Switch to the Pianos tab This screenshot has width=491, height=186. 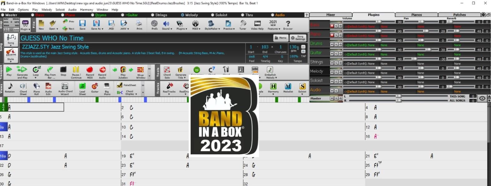416,15
